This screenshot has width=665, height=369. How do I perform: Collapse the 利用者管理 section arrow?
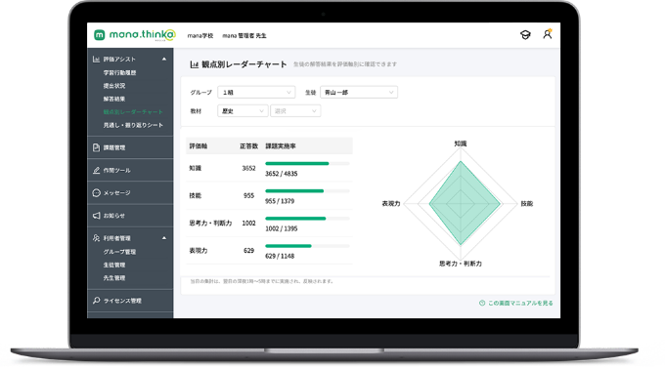[164, 238]
